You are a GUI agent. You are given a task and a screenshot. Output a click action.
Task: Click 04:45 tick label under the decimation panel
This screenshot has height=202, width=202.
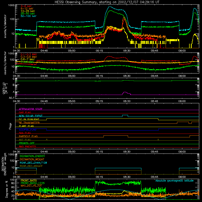(x=44, y=177)
